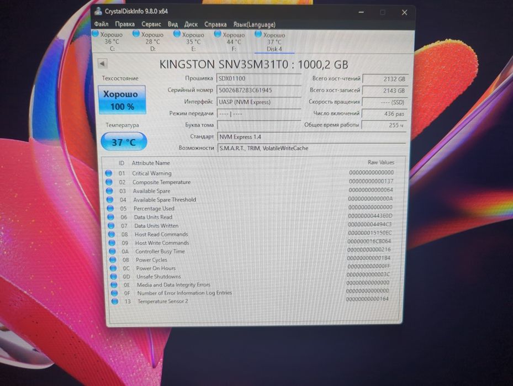The height and width of the screenshot is (386, 513).
Task: Click the status icon for Host Read Commands
Action: tap(112, 234)
